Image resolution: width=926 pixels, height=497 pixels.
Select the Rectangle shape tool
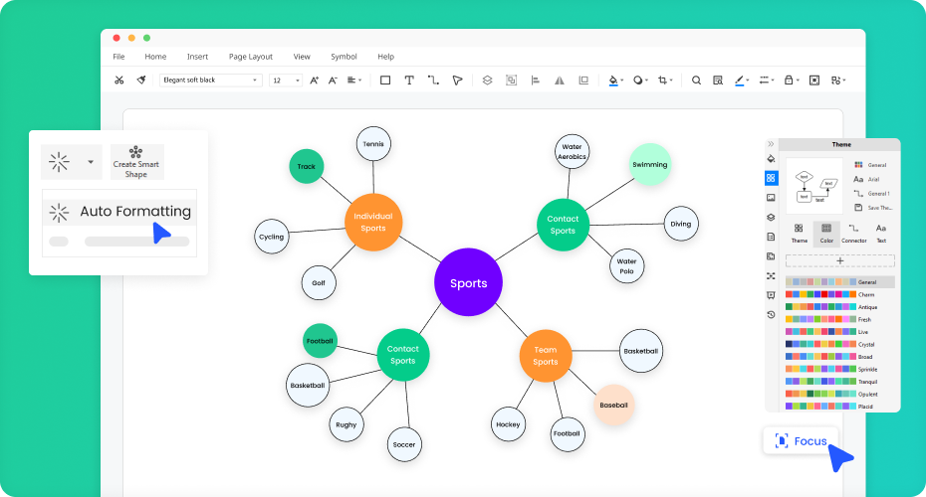[385, 81]
